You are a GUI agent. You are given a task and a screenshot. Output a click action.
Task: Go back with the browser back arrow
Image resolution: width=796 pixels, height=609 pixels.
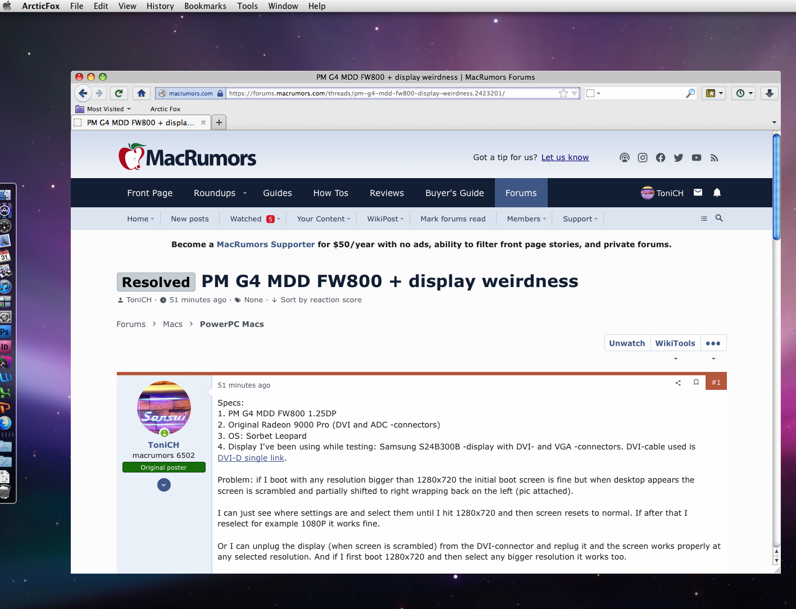tap(83, 93)
